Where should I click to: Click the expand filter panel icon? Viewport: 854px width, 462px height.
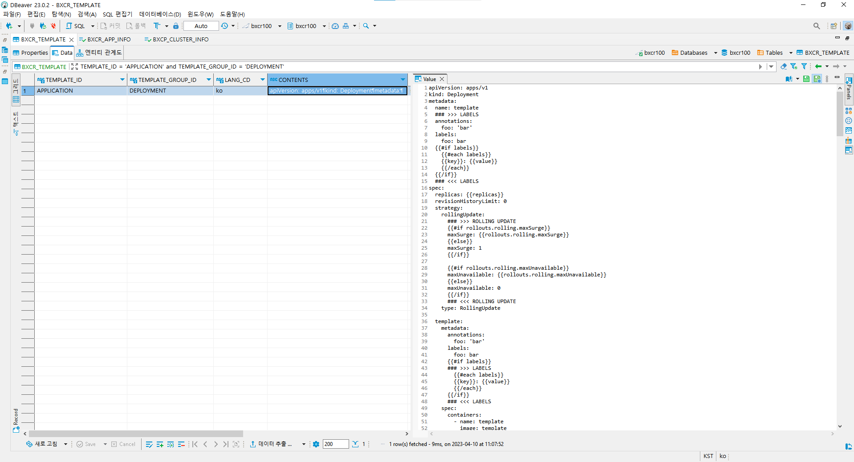tap(74, 66)
